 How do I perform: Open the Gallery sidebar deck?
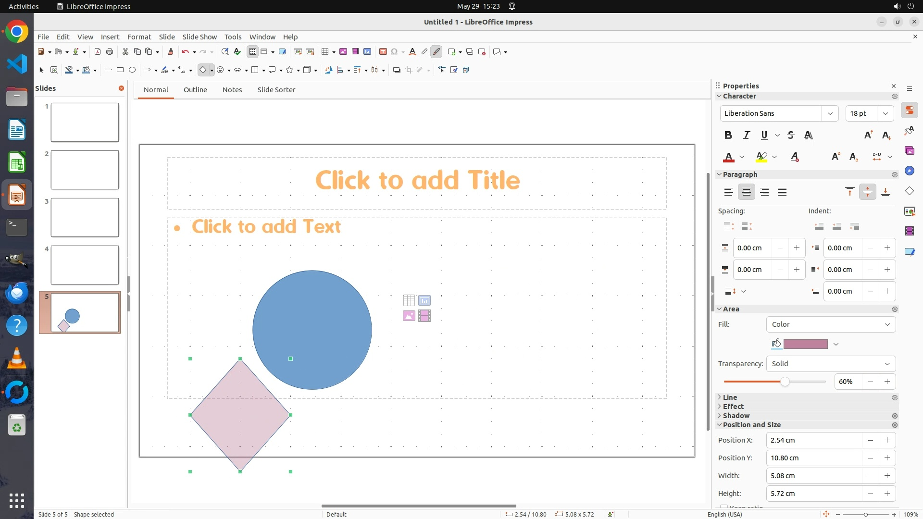(x=909, y=151)
